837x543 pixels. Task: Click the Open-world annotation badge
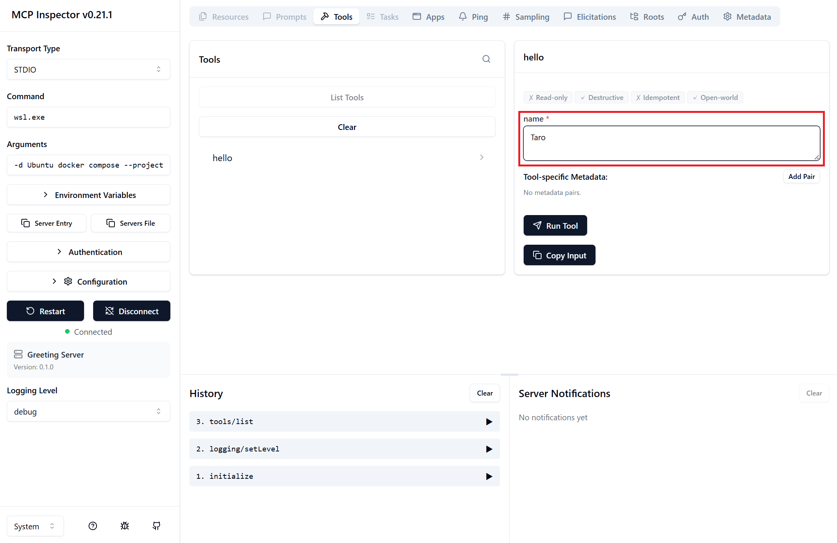coord(715,97)
